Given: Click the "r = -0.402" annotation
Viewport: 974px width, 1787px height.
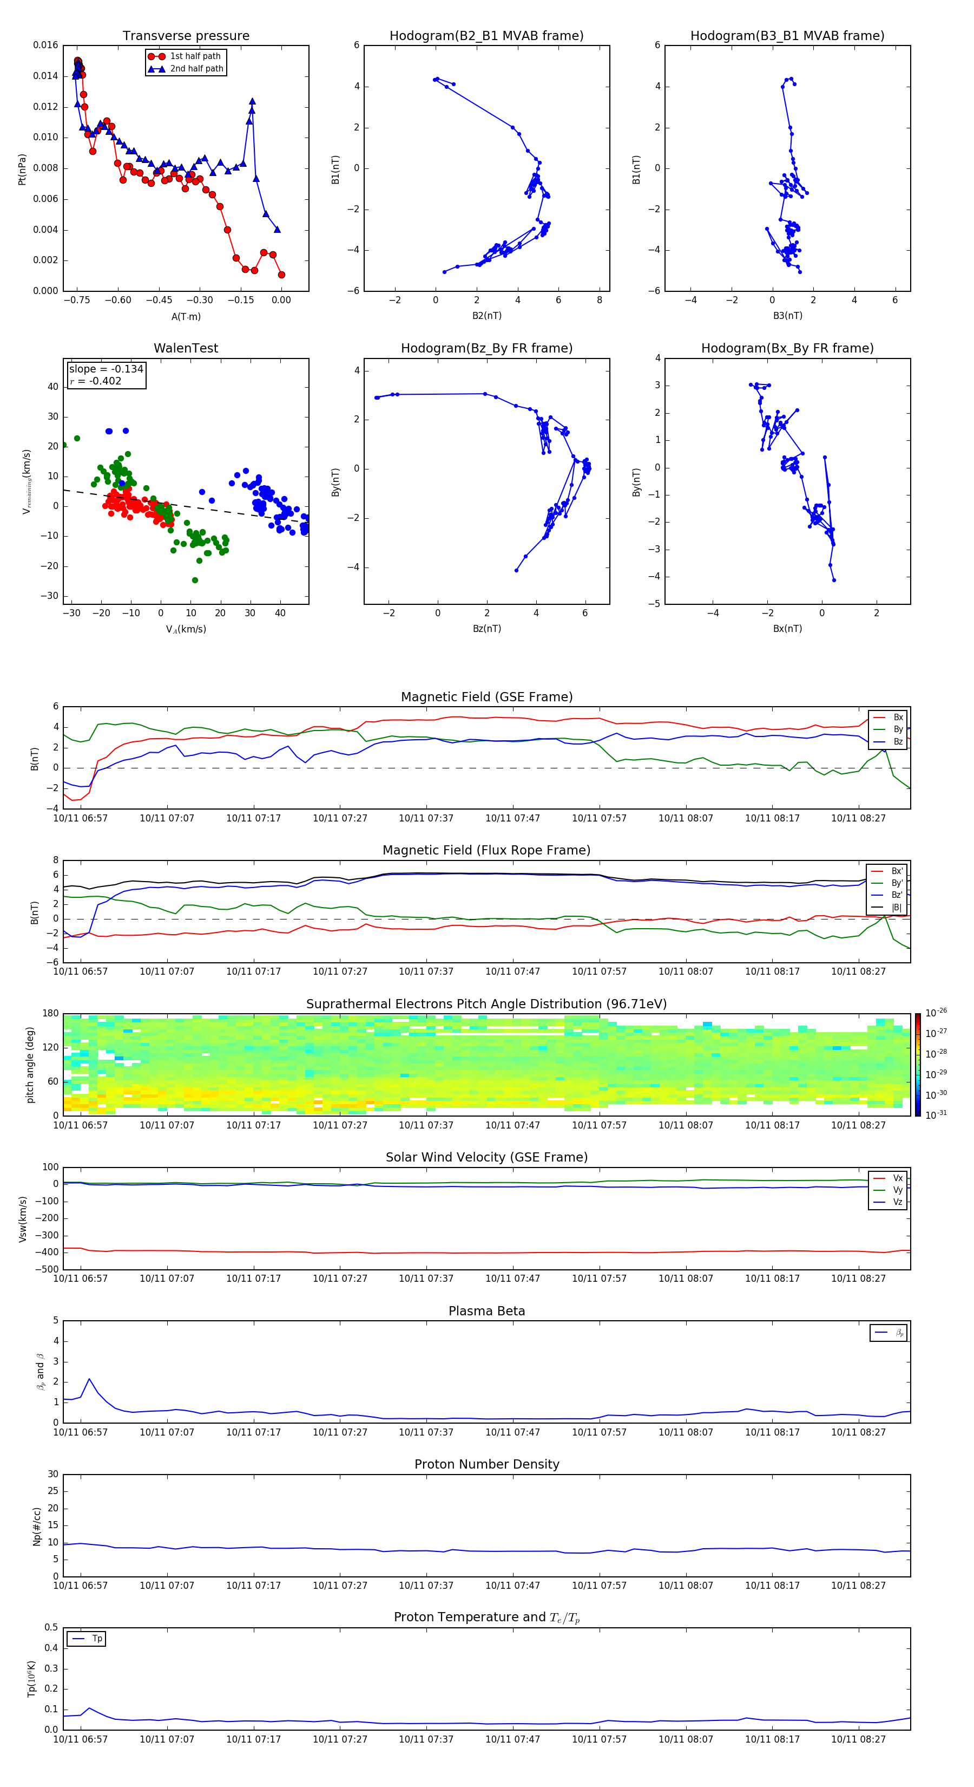Looking at the screenshot, I should tap(96, 381).
